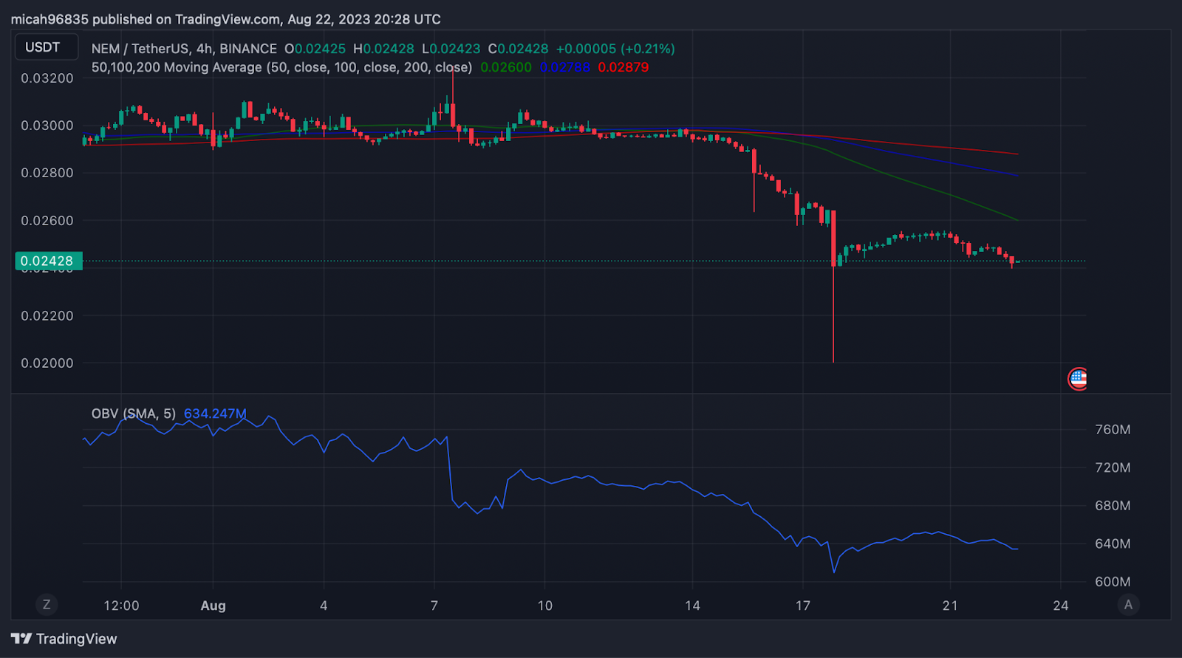This screenshot has width=1182, height=658.
Task: Click the 0.02600 price axis label
Action: (47, 221)
